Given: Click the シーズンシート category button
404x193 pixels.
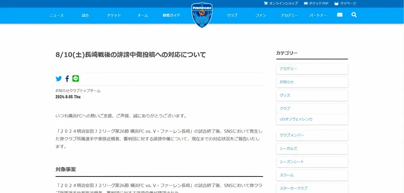Looking at the screenshot, I should click(x=312, y=162).
